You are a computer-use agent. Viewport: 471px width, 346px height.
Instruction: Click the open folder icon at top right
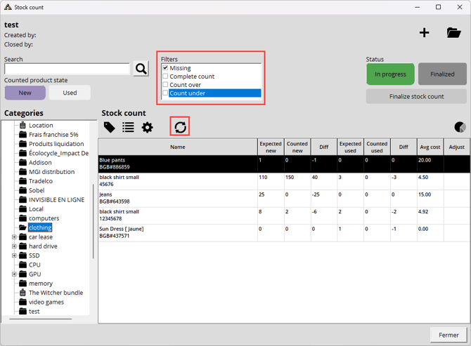click(x=453, y=33)
